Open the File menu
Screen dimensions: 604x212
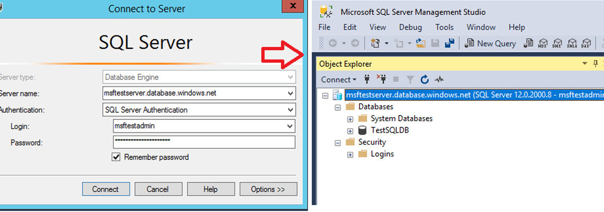[x=324, y=27]
